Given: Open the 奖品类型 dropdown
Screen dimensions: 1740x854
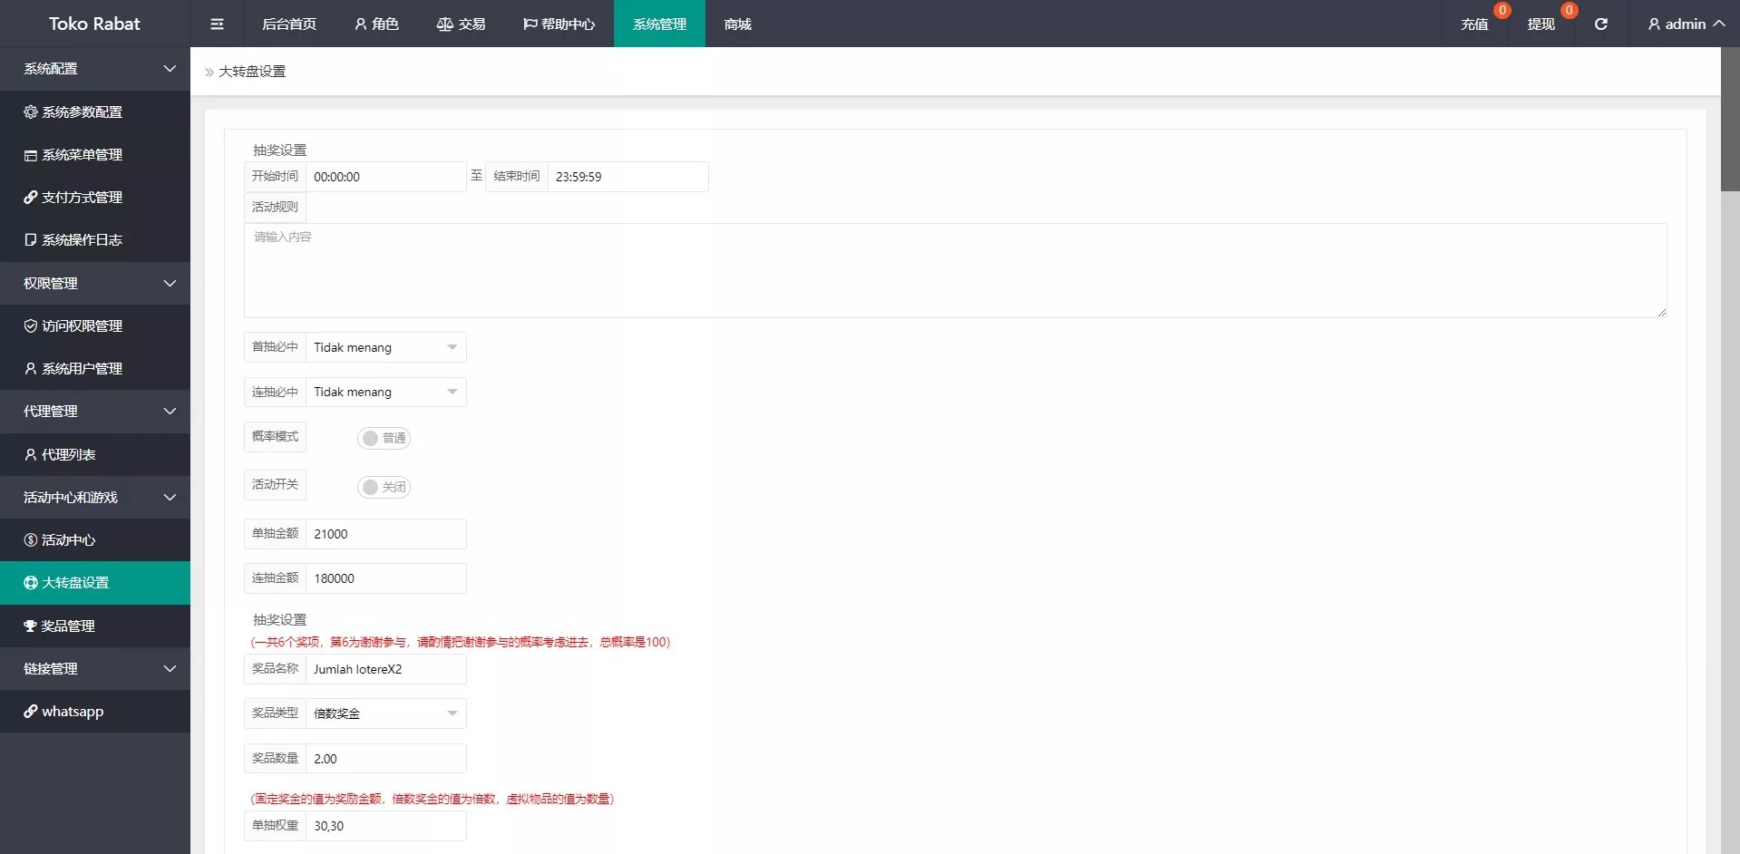Looking at the screenshot, I should [385, 713].
